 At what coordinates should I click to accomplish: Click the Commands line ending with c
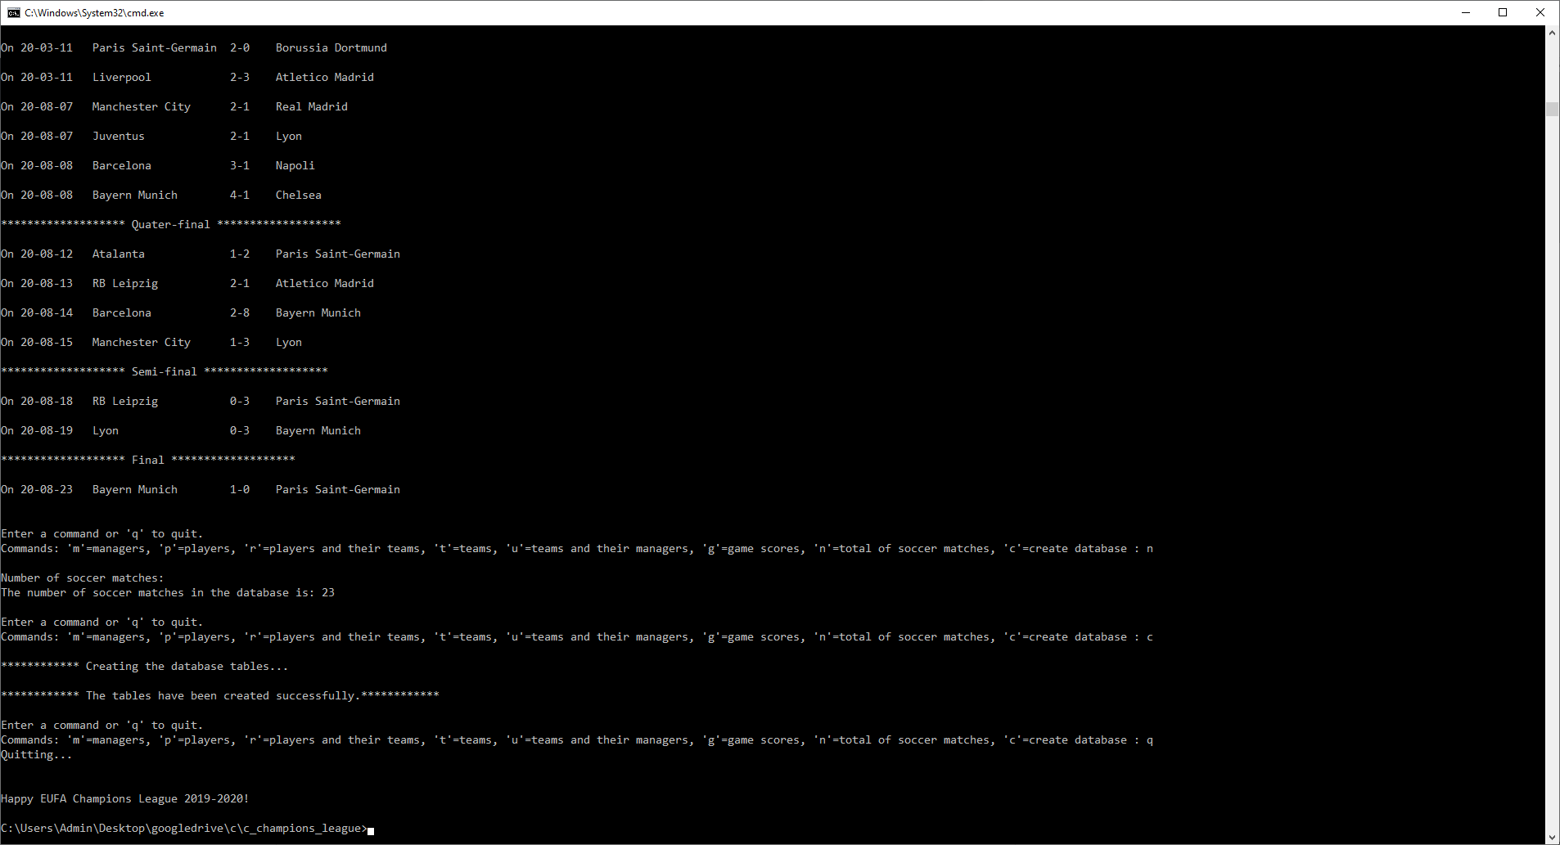click(577, 636)
